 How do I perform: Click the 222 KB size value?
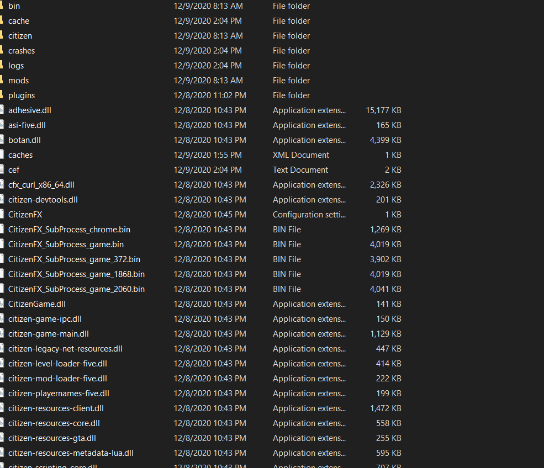coord(389,379)
